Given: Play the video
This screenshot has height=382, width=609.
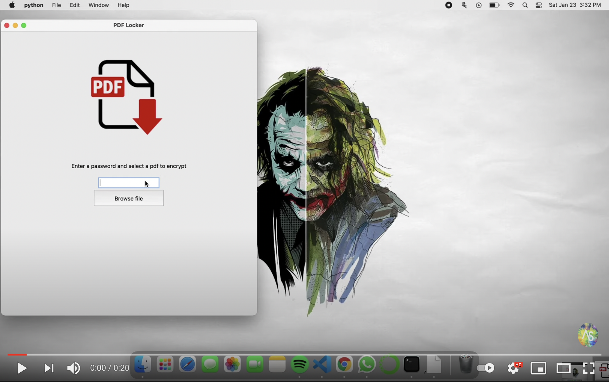Looking at the screenshot, I should pos(22,368).
